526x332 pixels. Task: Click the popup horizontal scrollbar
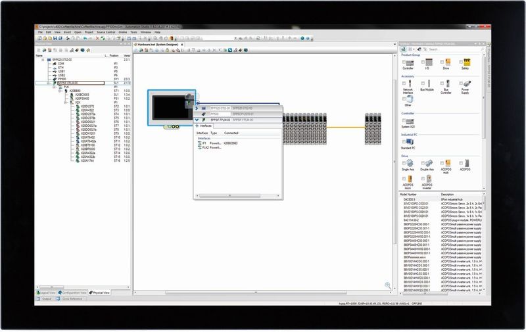click(237, 196)
